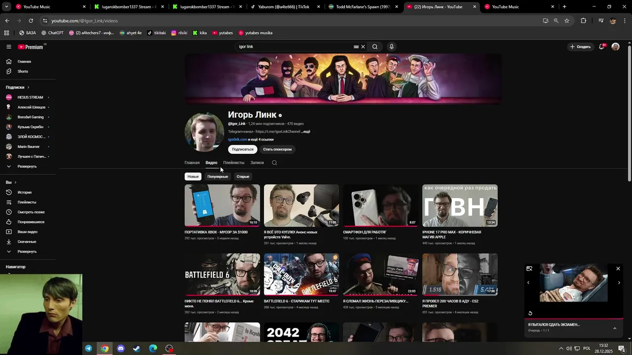Start voice search with microphone icon
Viewport: 632px width, 355px height.
(392, 47)
